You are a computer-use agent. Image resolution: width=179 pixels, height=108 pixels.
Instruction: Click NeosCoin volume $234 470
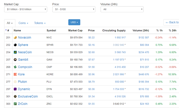(144, 52)
